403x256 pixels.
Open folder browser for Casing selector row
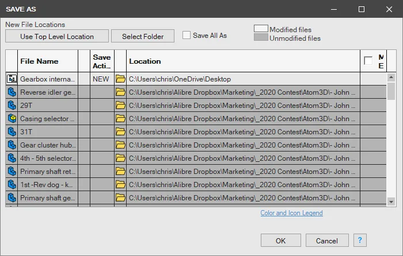point(120,118)
